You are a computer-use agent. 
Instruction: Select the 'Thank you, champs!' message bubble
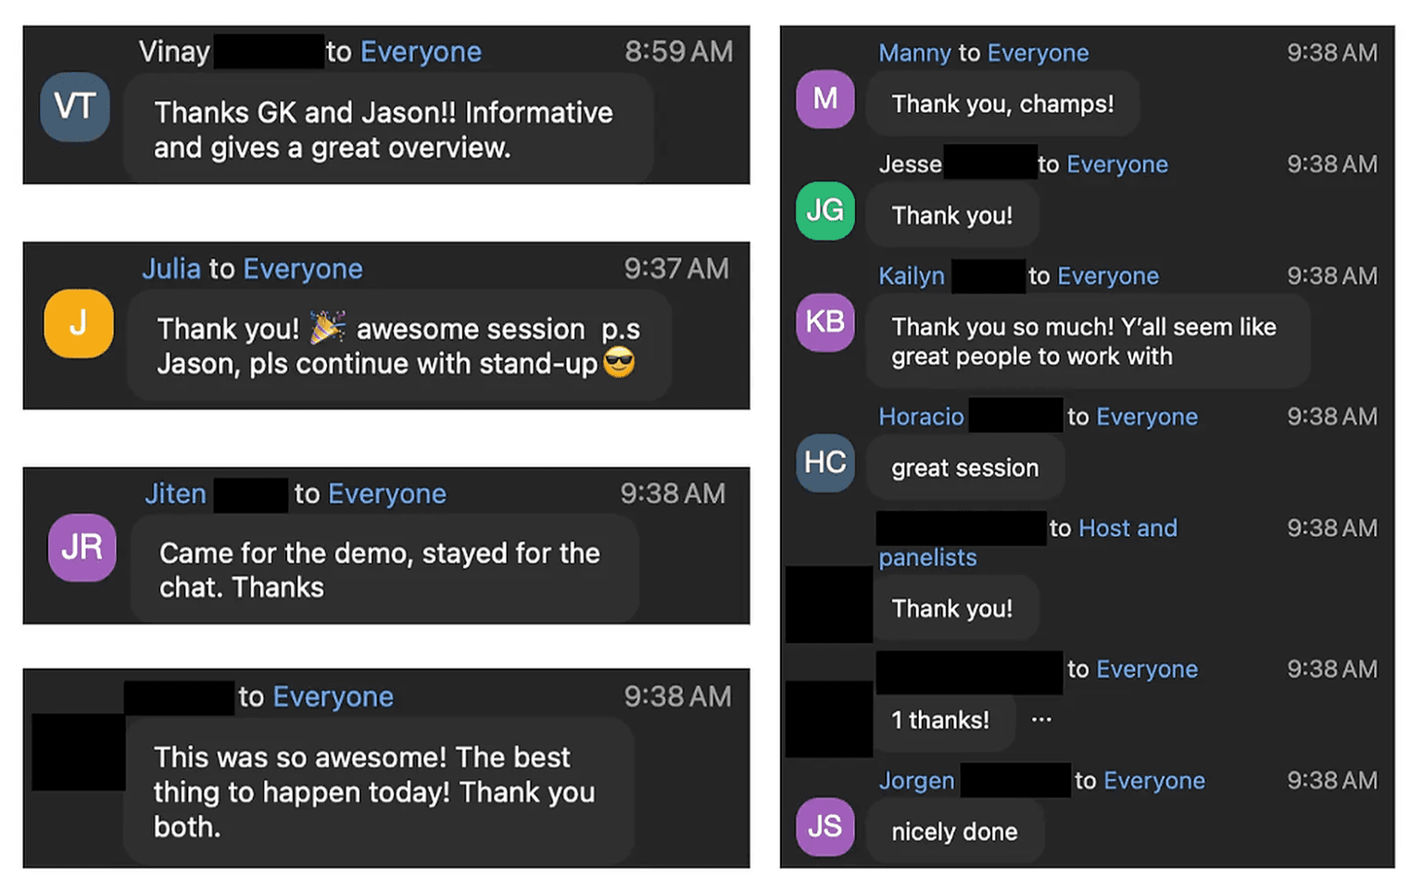click(1002, 104)
